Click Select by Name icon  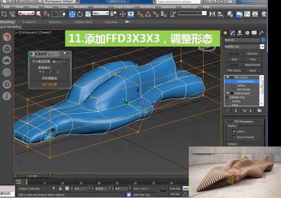pos(46,14)
